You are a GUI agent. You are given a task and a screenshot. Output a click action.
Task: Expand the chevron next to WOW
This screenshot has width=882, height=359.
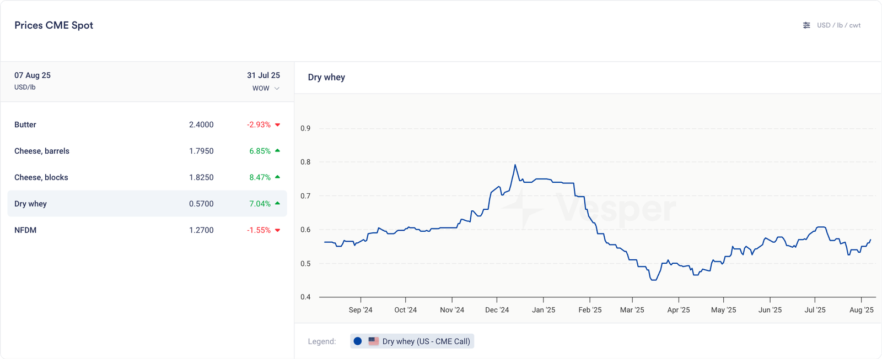tap(277, 88)
